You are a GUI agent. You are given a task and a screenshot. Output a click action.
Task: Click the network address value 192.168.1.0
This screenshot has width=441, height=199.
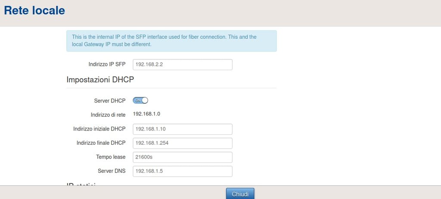[x=146, y=114]
